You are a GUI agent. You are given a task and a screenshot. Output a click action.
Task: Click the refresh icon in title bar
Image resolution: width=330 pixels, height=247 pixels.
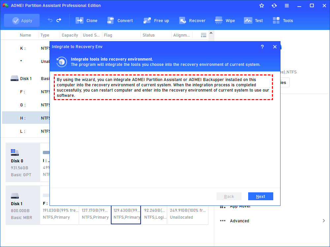point(274,6)
